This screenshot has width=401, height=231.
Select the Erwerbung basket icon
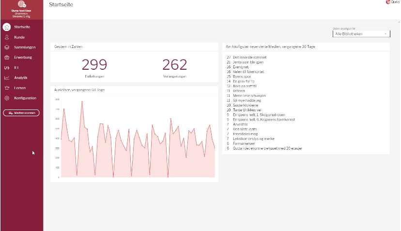click(7, 58)
